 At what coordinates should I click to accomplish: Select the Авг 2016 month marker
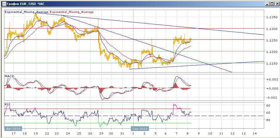(13, 129)
